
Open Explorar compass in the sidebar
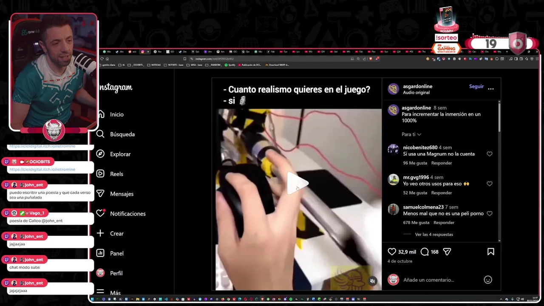coord(113,154)
